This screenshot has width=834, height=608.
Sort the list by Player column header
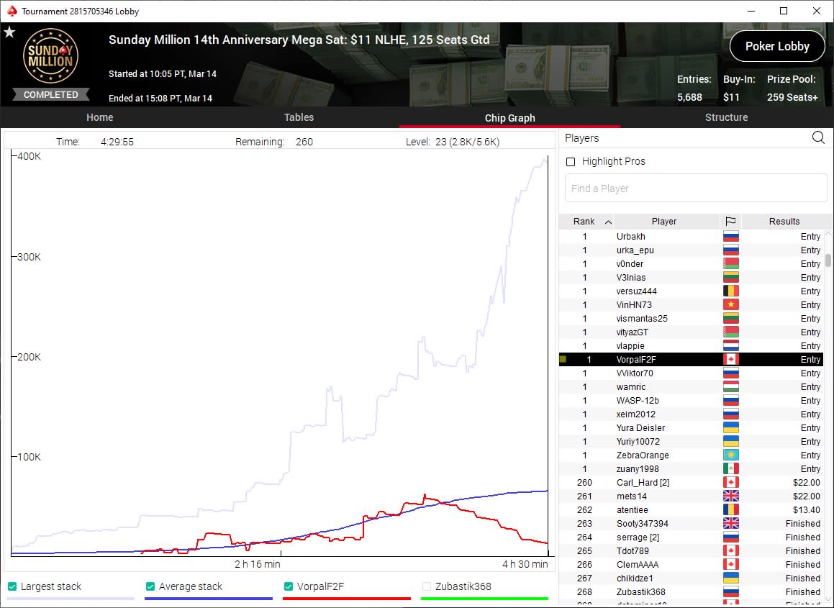click(x=664, y=222)
